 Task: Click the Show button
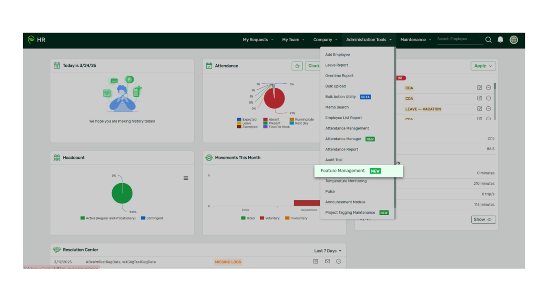click(483, 220)
